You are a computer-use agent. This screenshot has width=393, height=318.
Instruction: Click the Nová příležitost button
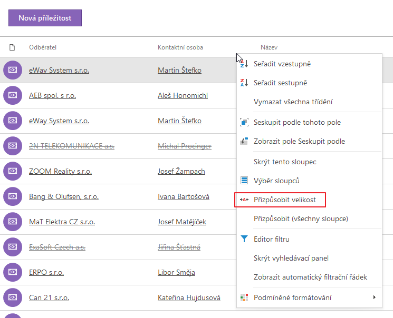tap(45, 18)
